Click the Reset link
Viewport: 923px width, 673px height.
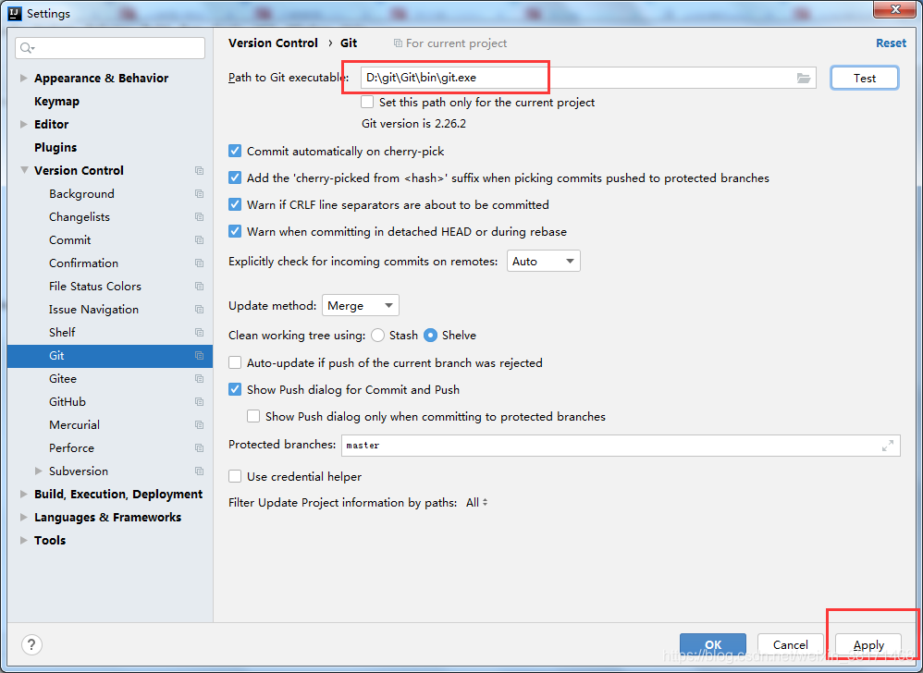click(892, 43)
